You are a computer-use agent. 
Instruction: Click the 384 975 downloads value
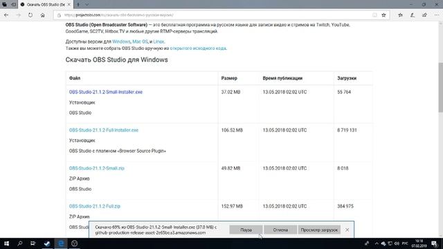coord(345,206)
